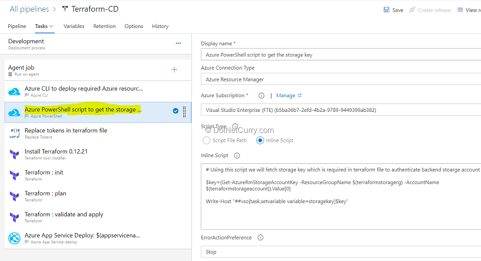Viewport: 481px width, 261px height.
Task: Select the Replace tokens in terraform file task
Action: click(98, 133)
